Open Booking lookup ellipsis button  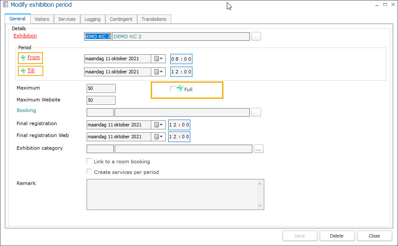[256, 112]
